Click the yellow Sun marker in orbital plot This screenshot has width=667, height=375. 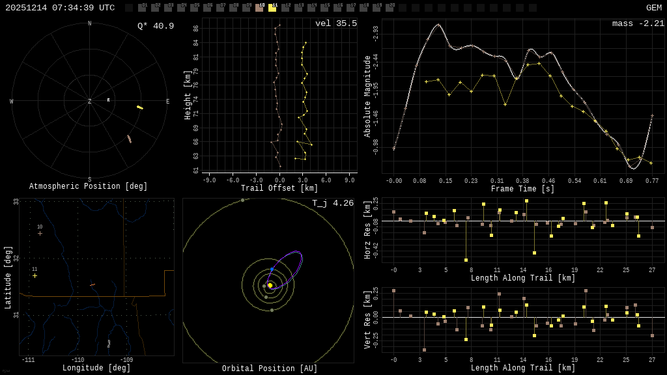point(270,285)
